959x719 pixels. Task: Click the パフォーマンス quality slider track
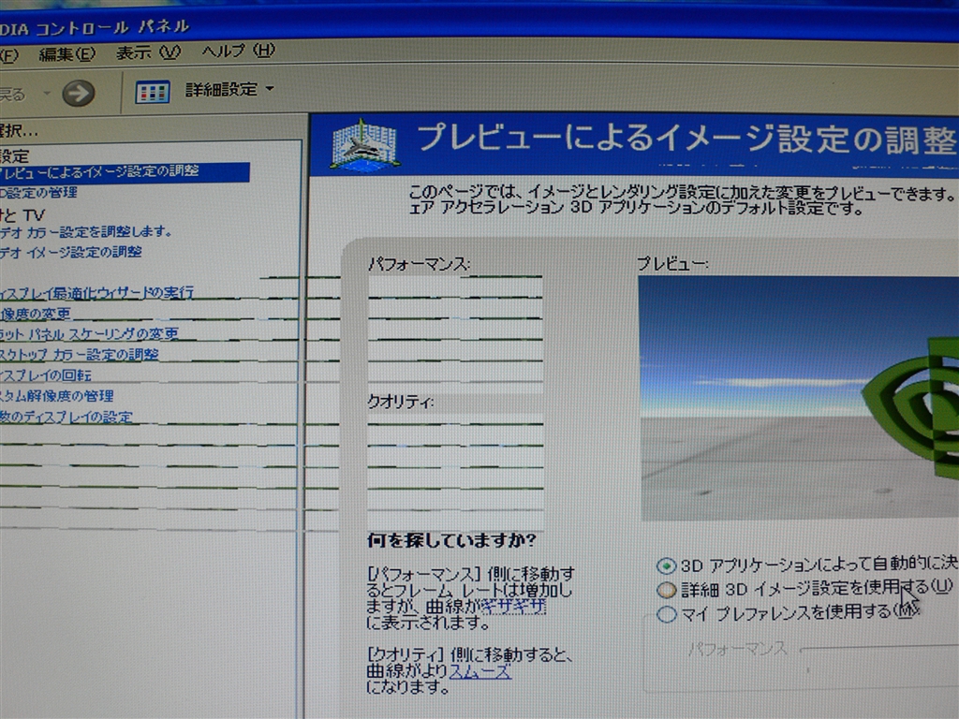coord(878,650)
